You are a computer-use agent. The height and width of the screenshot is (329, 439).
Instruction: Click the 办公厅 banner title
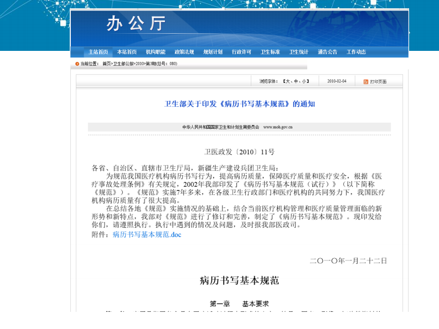tap(136, 23)
